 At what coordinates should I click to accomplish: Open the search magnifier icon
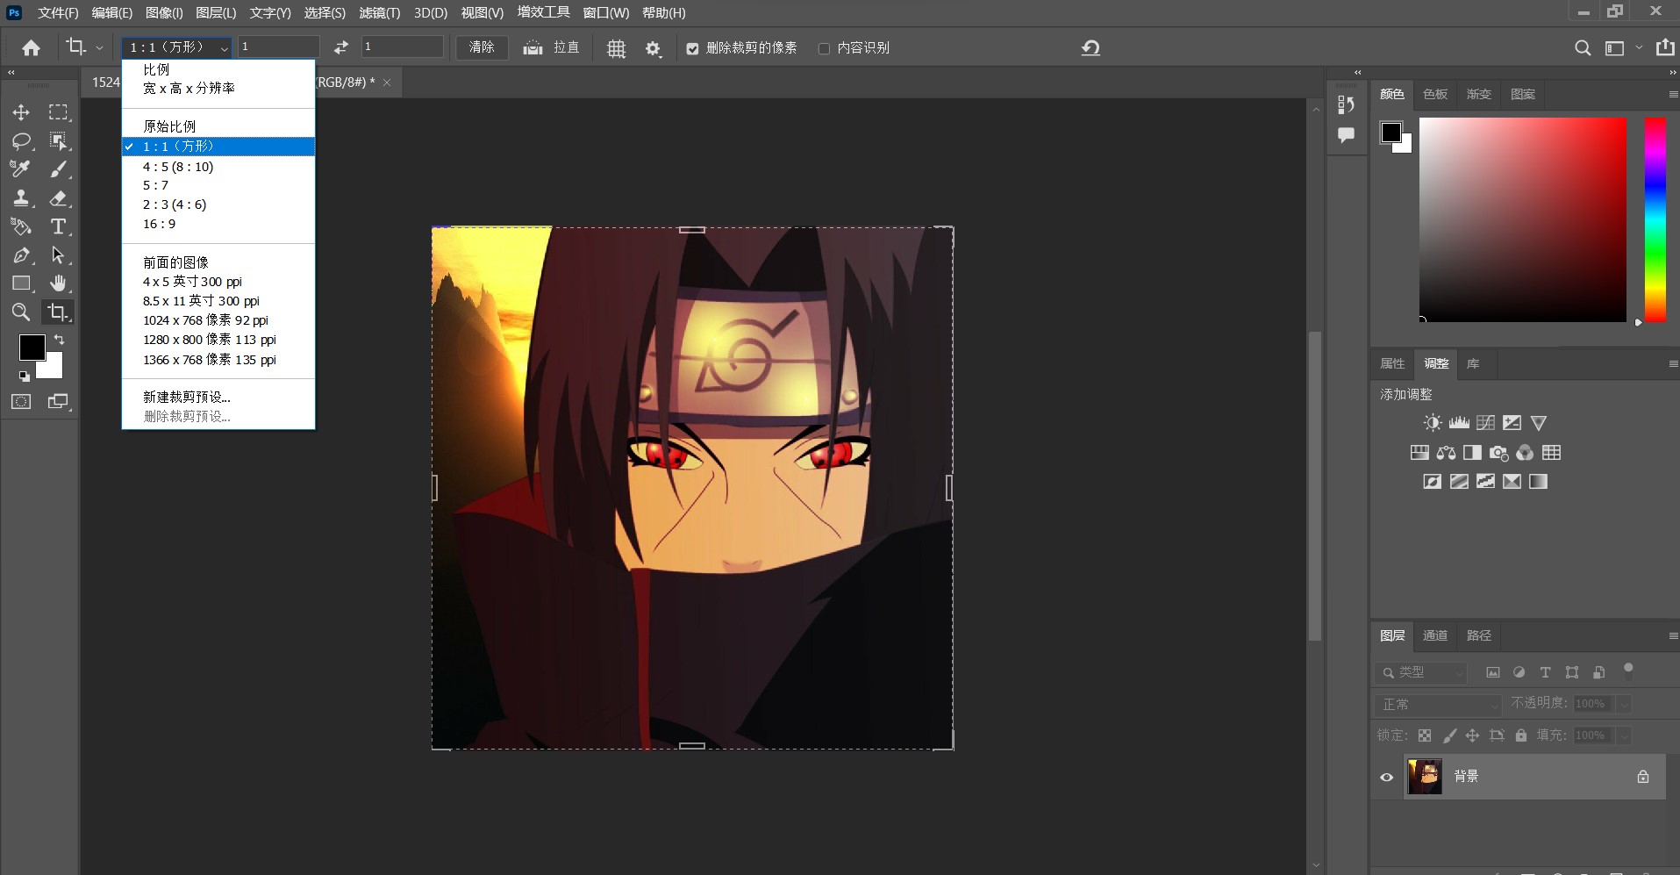1582,47
